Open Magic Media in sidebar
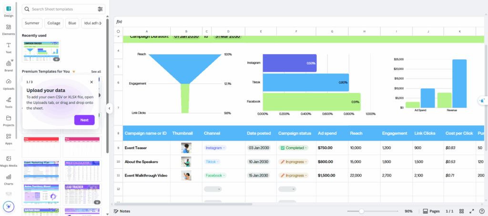488x216 pixels. [x=9, y=161]
